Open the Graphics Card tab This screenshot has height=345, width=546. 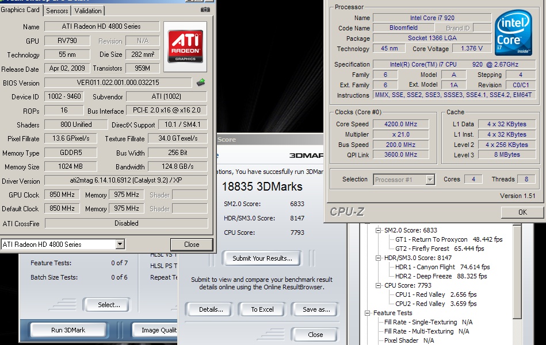[21, 10]
